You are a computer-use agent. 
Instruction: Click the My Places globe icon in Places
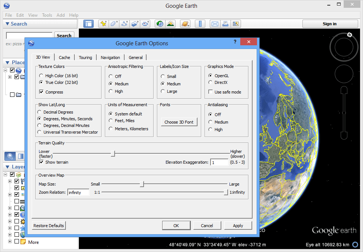coord(19,70)
